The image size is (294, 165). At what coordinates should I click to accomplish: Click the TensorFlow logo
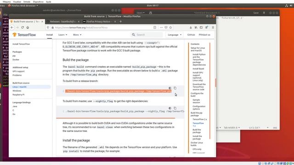pyautogui.click(x=24, y=35)
